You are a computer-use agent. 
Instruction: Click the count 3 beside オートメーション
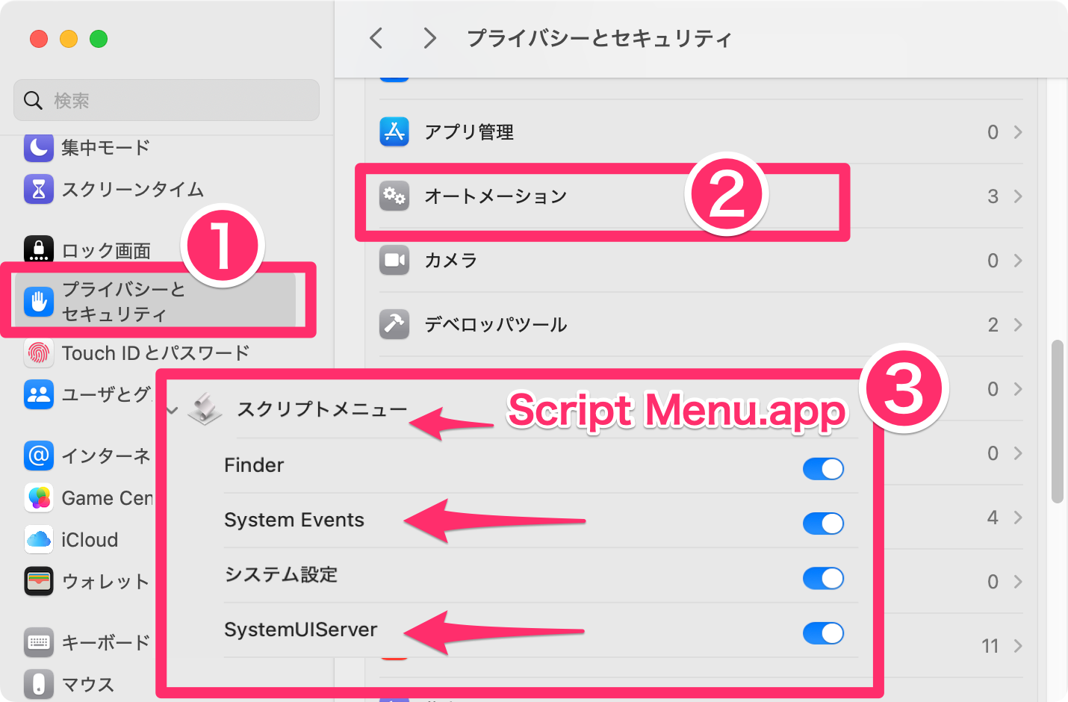[993, 196]
